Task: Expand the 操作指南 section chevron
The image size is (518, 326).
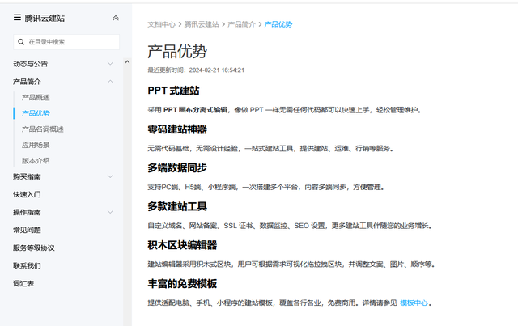Action: click(x=110, y=212)
